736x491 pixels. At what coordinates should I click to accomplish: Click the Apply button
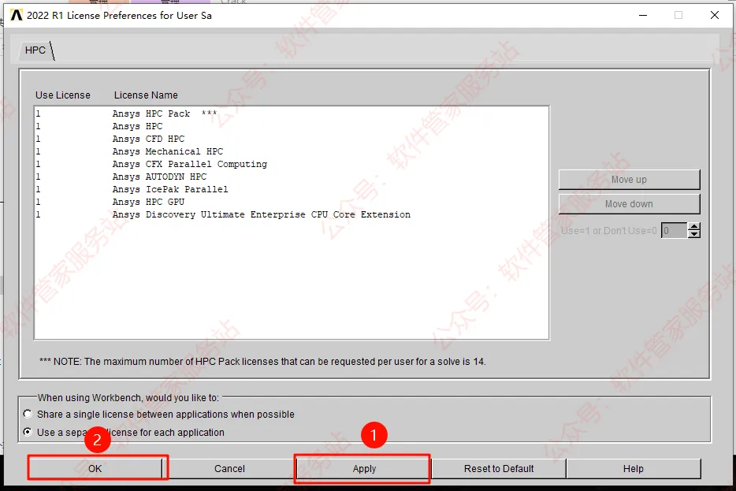pos(364,468)
